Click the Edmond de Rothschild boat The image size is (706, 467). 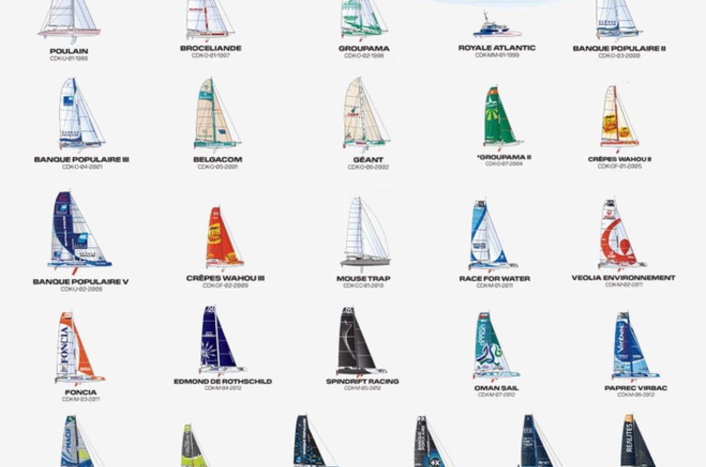tap(221, 341)
